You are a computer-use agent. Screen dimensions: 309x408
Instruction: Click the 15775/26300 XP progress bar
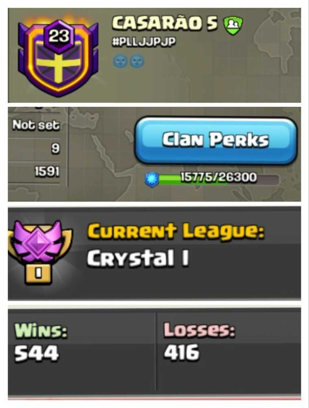pos(217,179)
